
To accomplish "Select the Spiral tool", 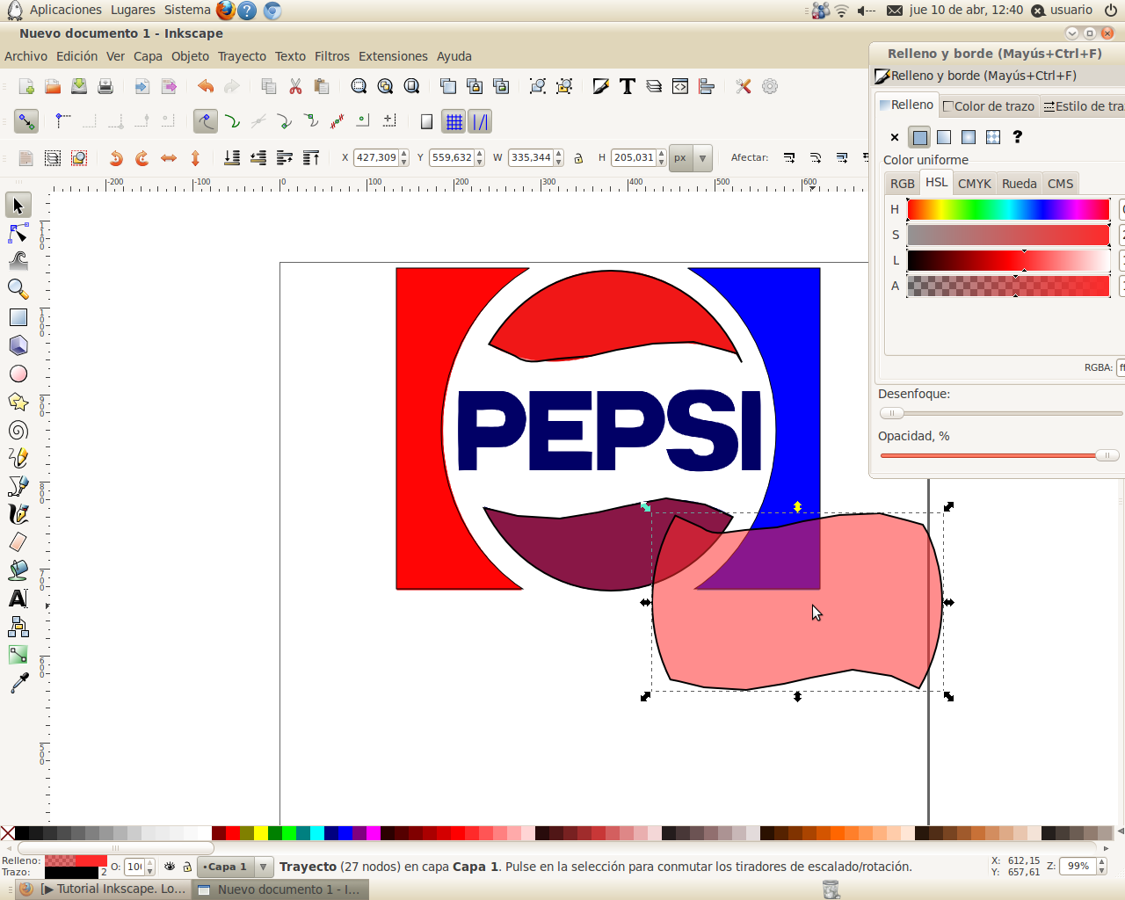I will [18, 429].
